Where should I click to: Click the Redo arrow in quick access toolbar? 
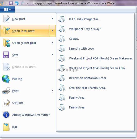[22, 3]
